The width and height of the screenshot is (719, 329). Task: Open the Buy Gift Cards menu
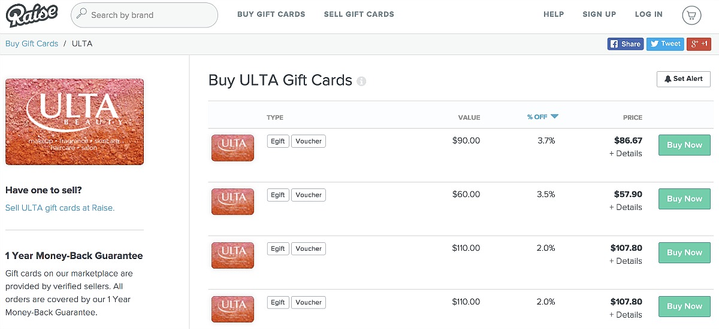[271, 14]
